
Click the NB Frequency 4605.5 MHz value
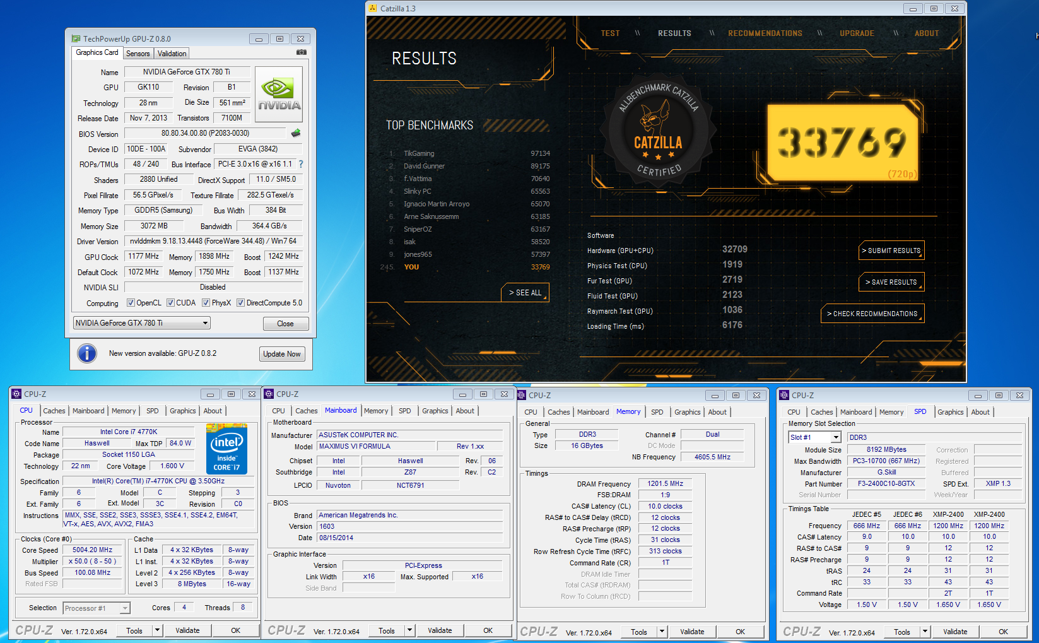pyautogui.click(x=712, y=457)
